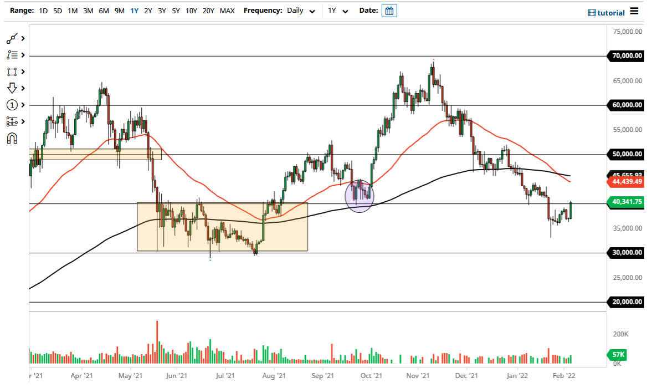Select the 3M range button
The image size is (652, 388).
click(x=88, y=11)
